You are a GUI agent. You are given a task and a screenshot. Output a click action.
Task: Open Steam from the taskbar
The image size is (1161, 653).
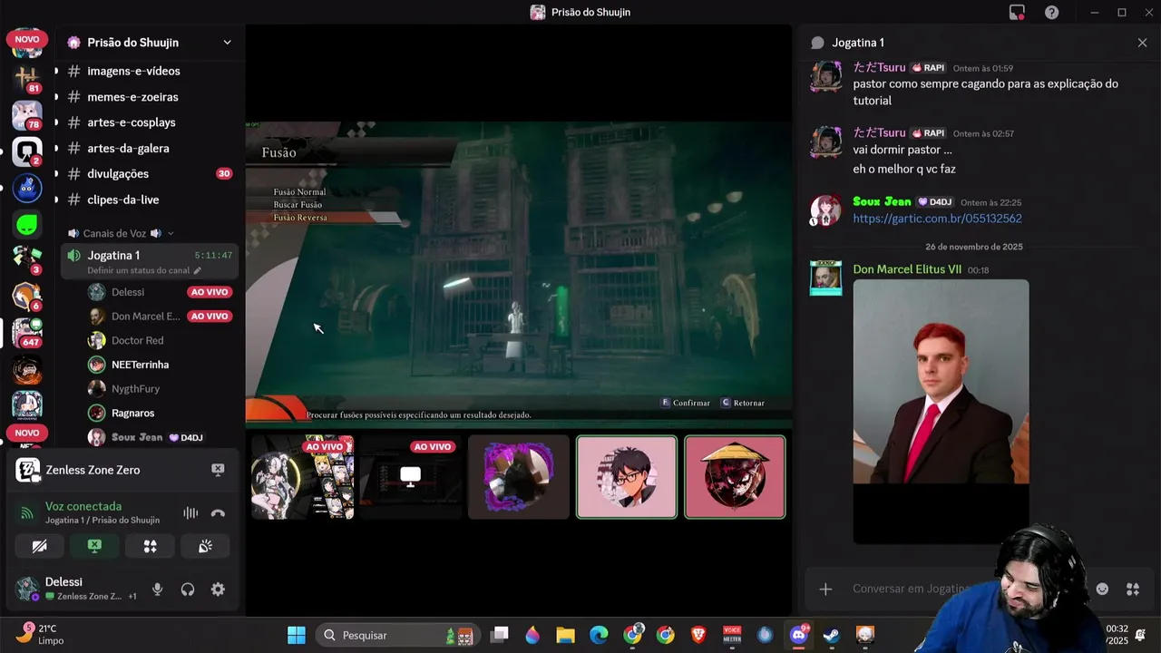click(x=832, y=635)
